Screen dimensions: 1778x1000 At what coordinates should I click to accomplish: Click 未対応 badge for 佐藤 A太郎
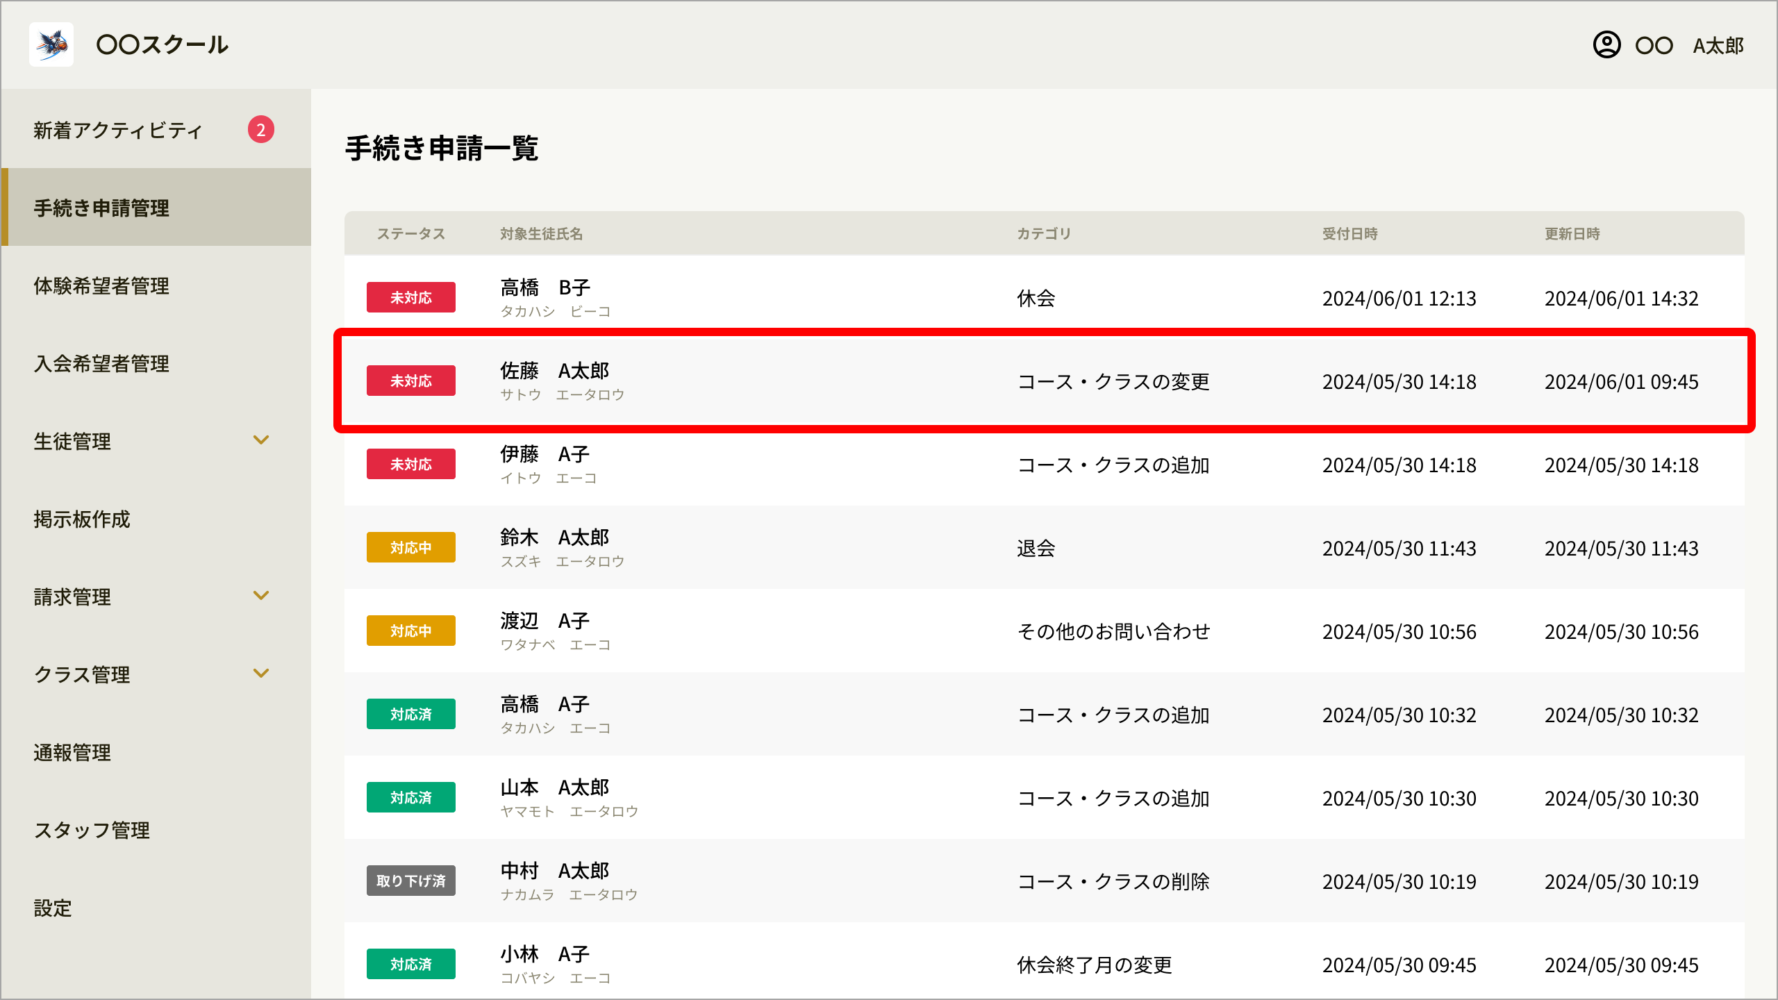pos(411,381)
